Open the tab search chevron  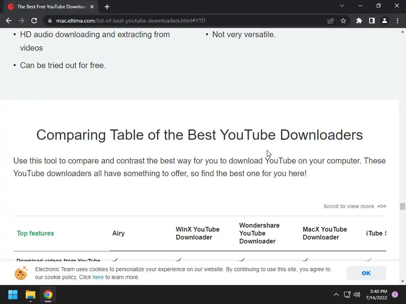pyautogui.click(x=342, y=6)
